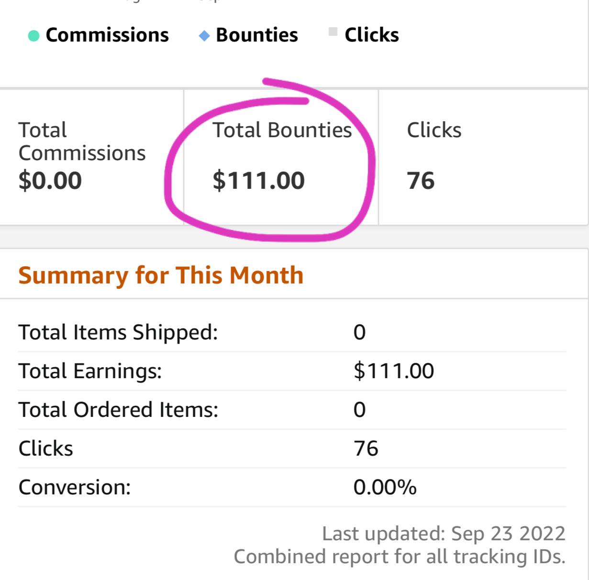Viewport: 589px width, 580px height.
Task: Select the Total Commissions summary box
Action: 91,157
